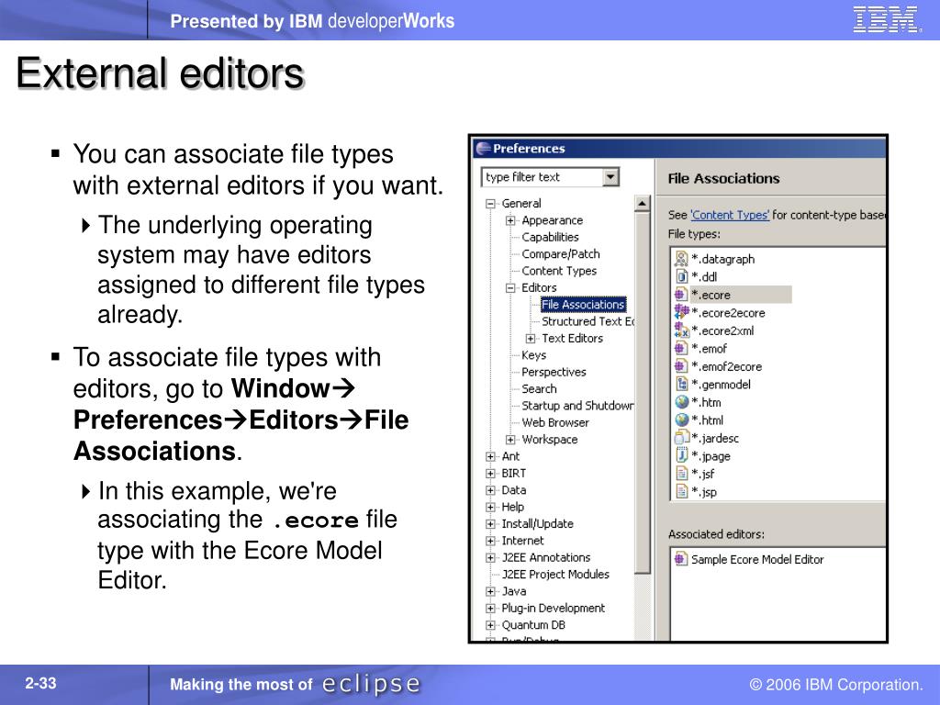Expand the Ant tree node
940x705 pixels.
(x=490, y=456)
